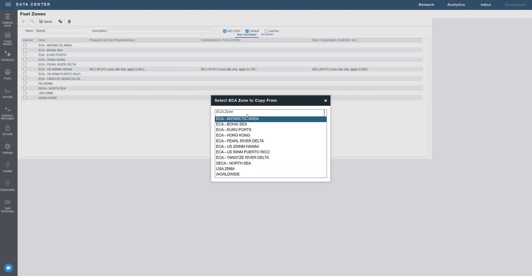Pick SECA - NORTH SEA dropdown option
The height and width of the screenshot is (276, 532).
(x=233, y=163)
